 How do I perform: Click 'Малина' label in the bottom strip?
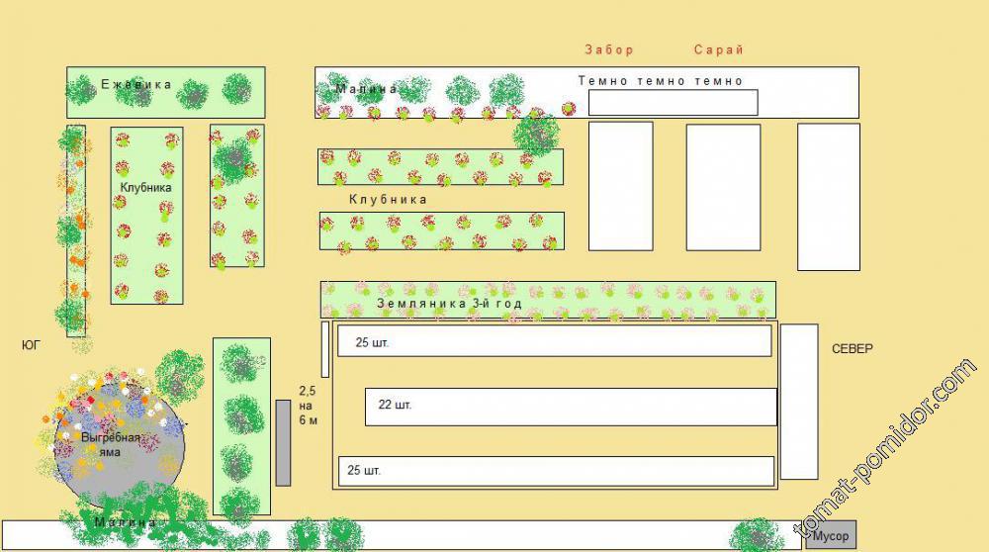pos(125,522)
